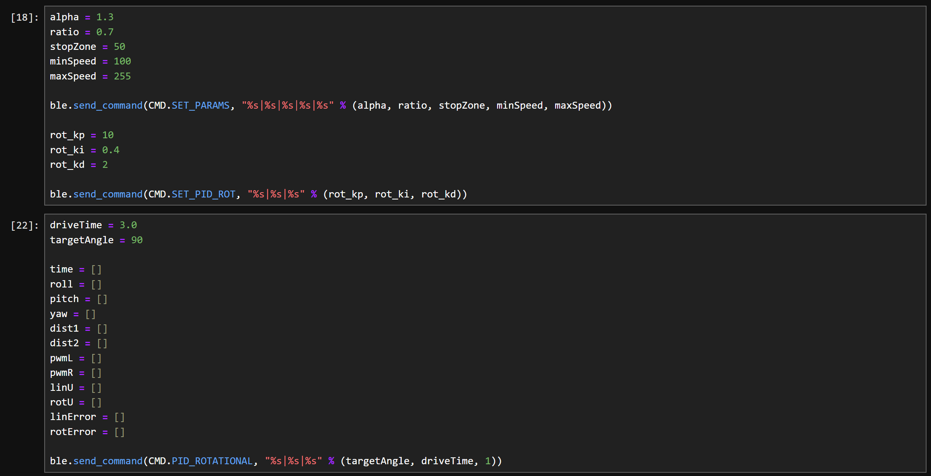Viewport: 931px width, 476px height.
Task: Click the (rot_kp, rot_ki, rot_kd) tuple
Action: point(392,194)
